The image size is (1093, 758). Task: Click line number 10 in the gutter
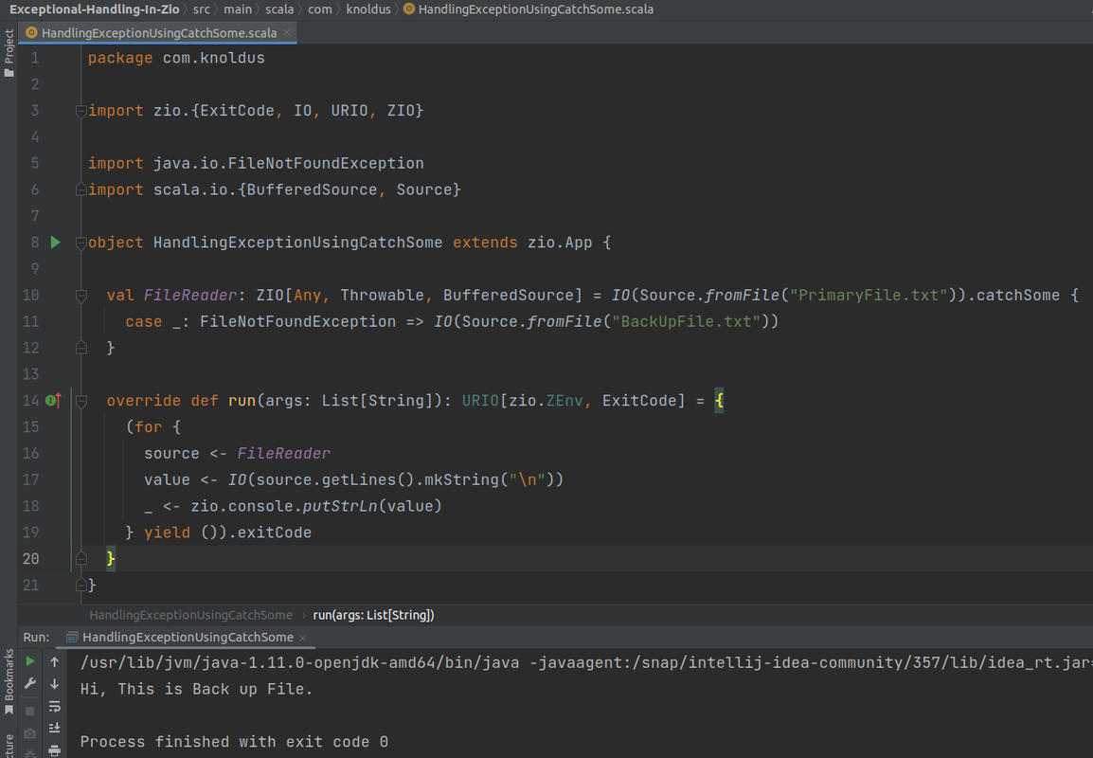pos(30,295)
